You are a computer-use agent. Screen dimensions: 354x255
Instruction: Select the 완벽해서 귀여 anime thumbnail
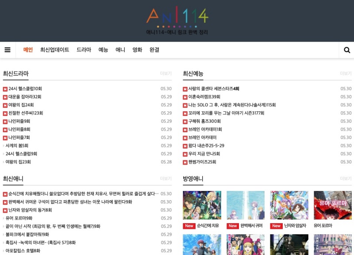tap(245, 206)
